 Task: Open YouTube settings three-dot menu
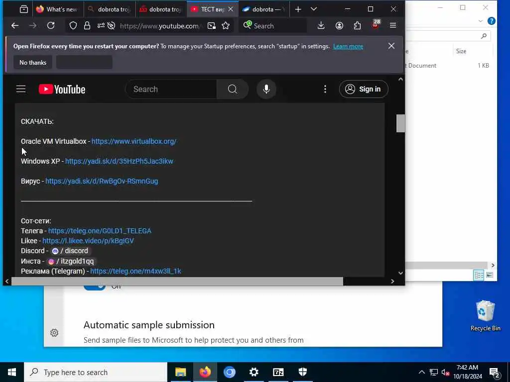[325, 89]
